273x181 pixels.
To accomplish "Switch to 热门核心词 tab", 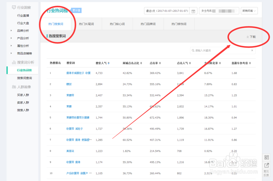I will pos(117,24).
